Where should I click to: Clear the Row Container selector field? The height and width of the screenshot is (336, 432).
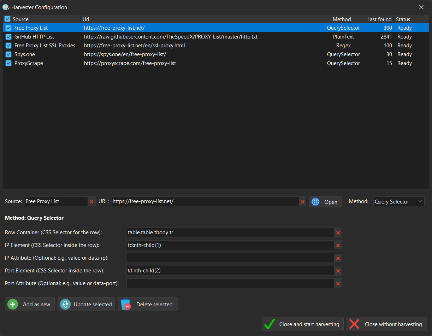pyautogui.click(x=338, y=233)
